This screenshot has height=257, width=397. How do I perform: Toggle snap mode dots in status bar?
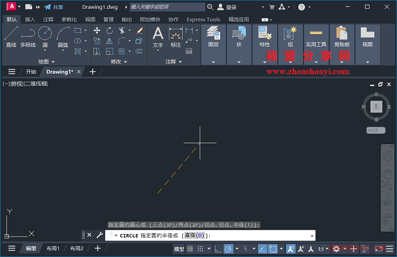pos(200,249)
